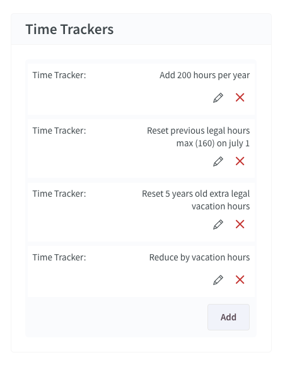Edit the 'Add 200 hours per year' tracker
The image size is (285, 367).
[x=218, y=98]
